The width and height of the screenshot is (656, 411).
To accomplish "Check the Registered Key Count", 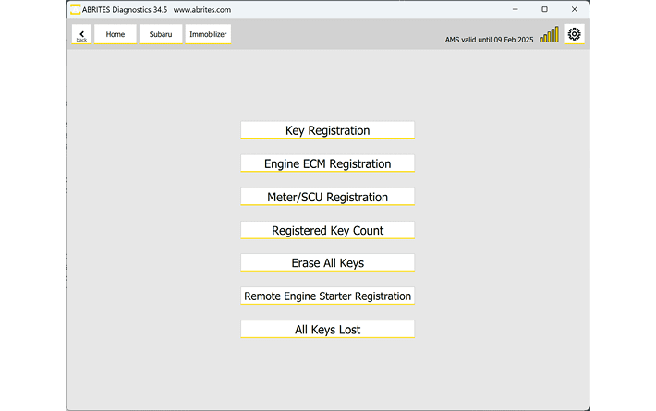I will click(327, 230).
